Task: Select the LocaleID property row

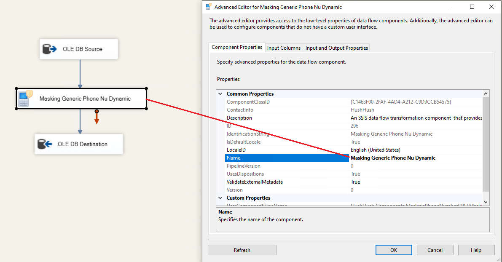Action: coord(287,150)
